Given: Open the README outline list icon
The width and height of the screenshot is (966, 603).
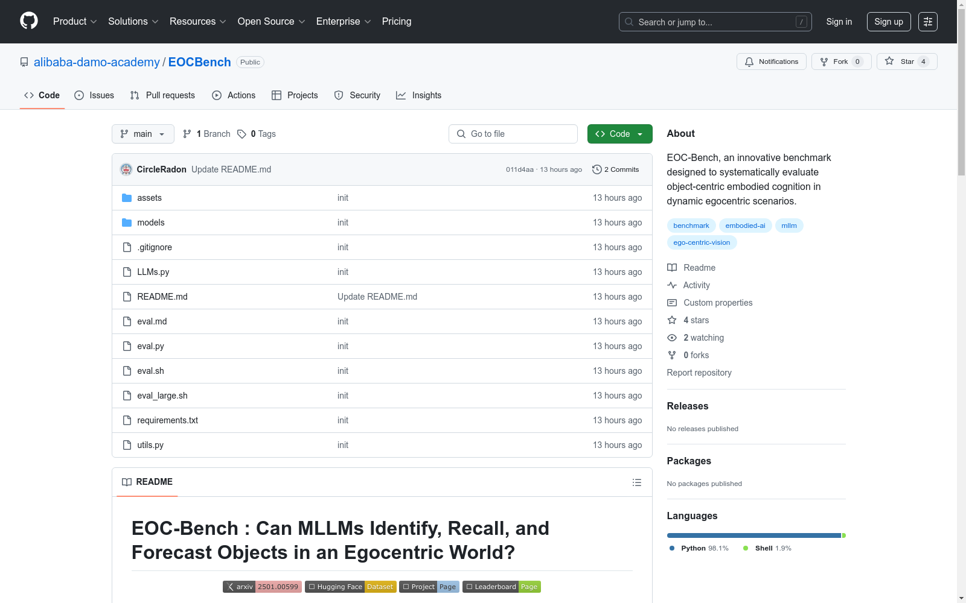Looking at the screenshot, I should point(636,482).
